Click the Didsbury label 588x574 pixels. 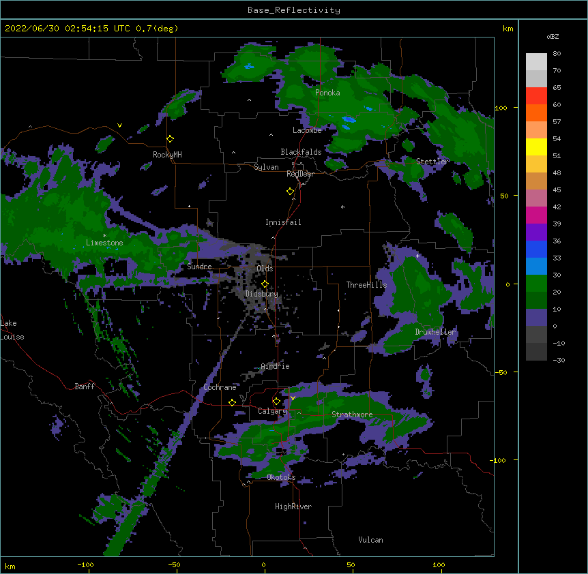tap(261, 294)
